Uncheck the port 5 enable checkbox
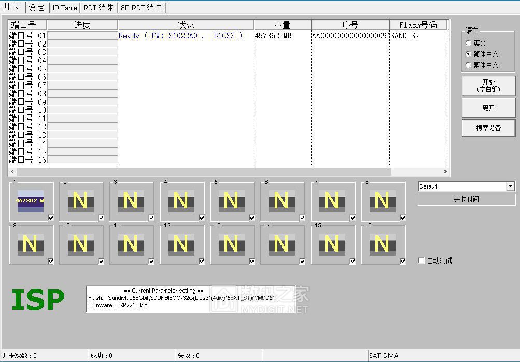Viewport: 520px width, 362px height. 252,218
